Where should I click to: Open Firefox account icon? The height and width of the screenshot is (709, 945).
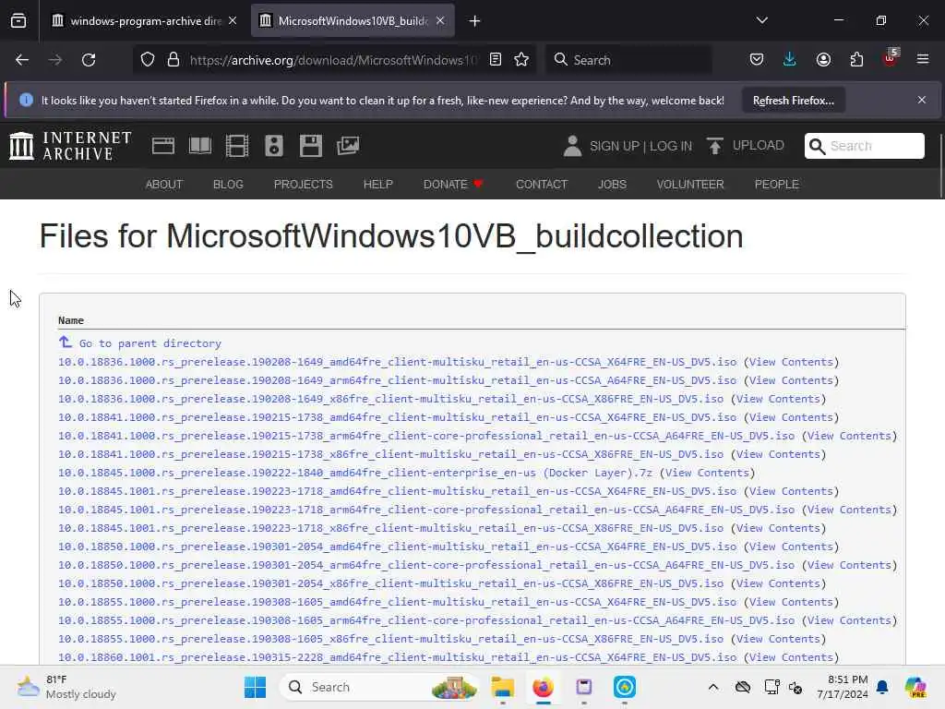(823, 60)
